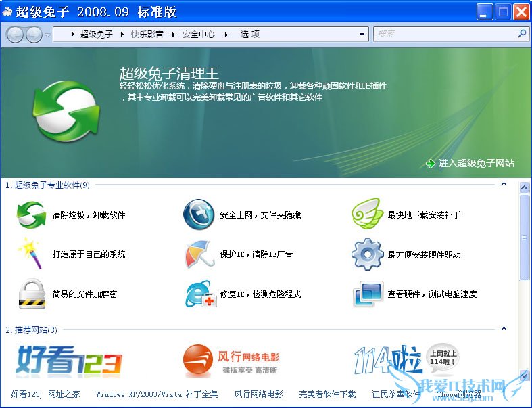Click the 查看硬件，测试电脑速度 label
The height and width of the screenshot is (408, 532).
tap(432, 294)
